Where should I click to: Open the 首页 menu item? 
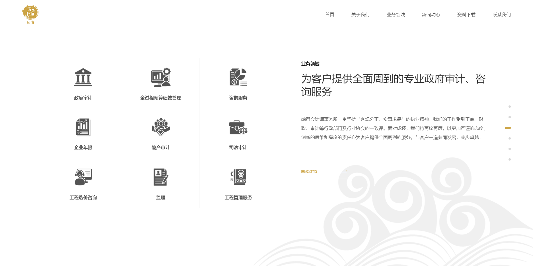coord(330,14)
